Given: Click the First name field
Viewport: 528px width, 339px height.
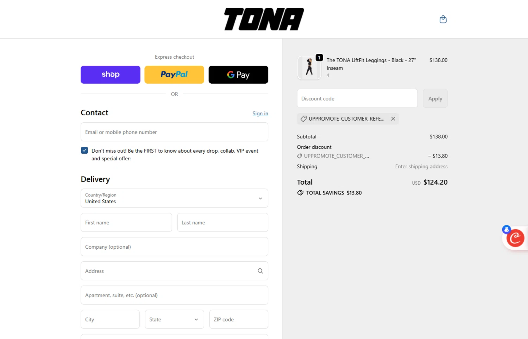Looking at the screenshot, I should coord(126,223).
